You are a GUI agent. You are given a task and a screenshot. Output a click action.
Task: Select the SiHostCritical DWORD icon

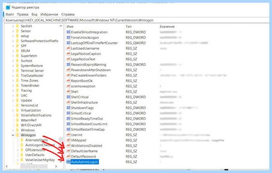[x=68, y=113]
